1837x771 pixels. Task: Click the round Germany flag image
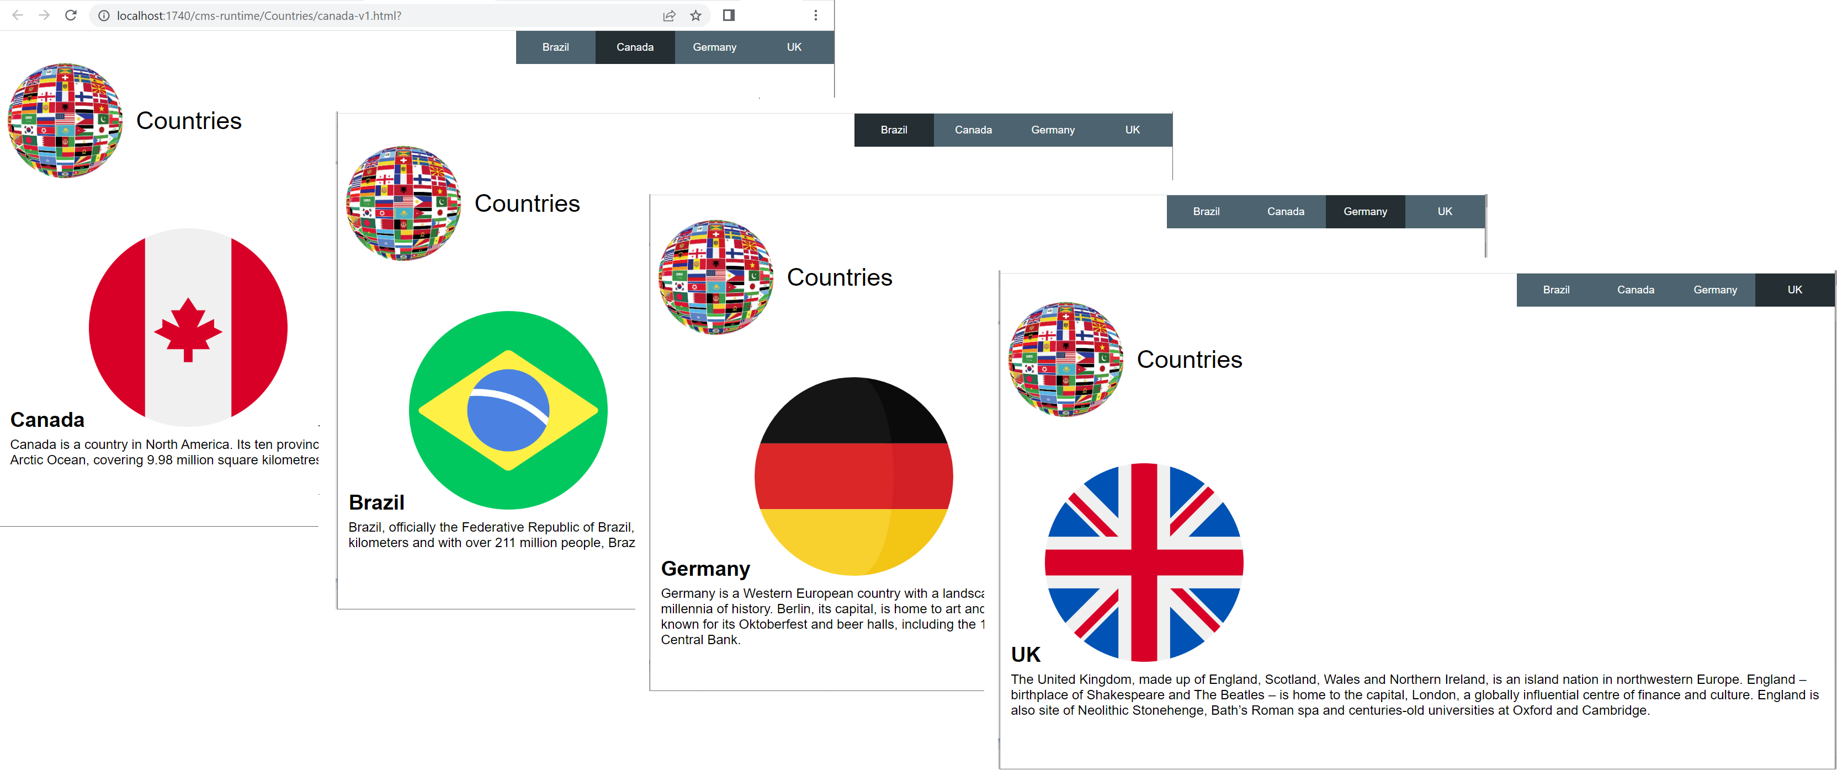click(853, 476)
